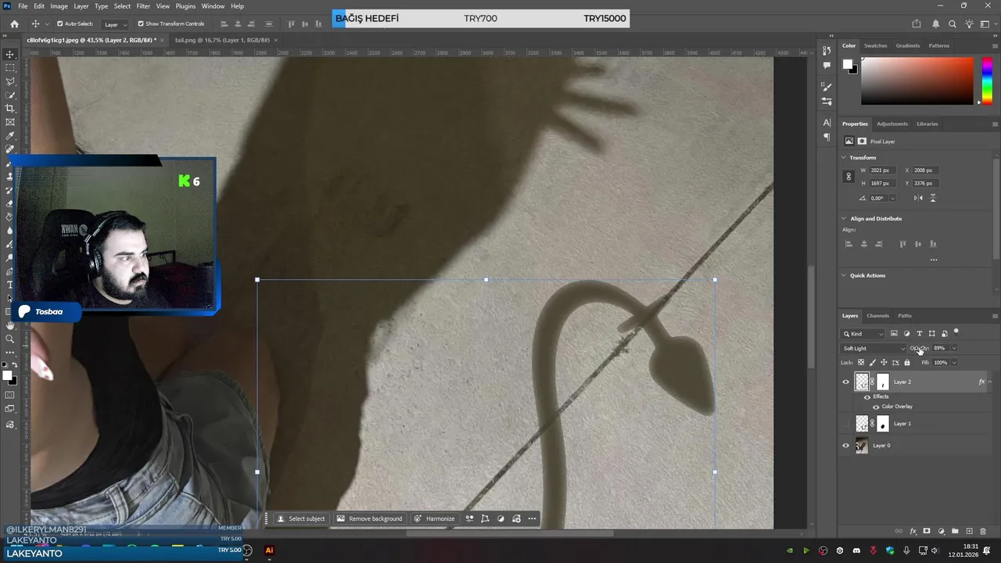Click the Flip horizontal icon in Transform
This screenshot has width=1001, height=563.
(919, 198)
